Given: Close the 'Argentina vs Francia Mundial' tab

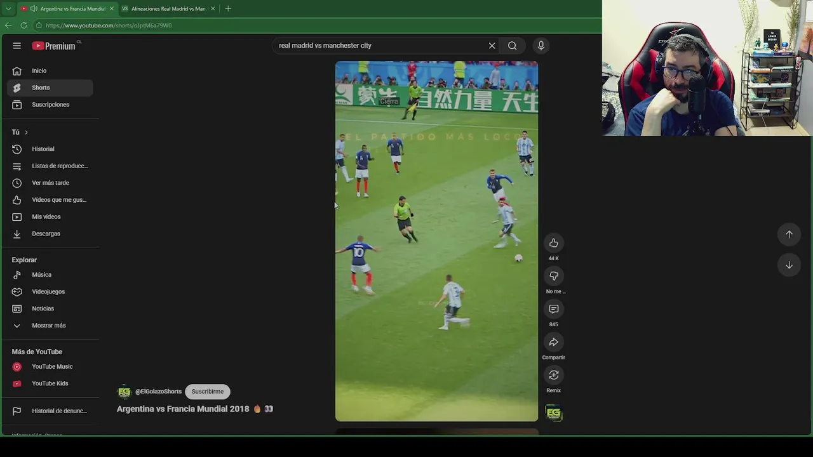Looking at the screenshot, I should tap(112, 9).
